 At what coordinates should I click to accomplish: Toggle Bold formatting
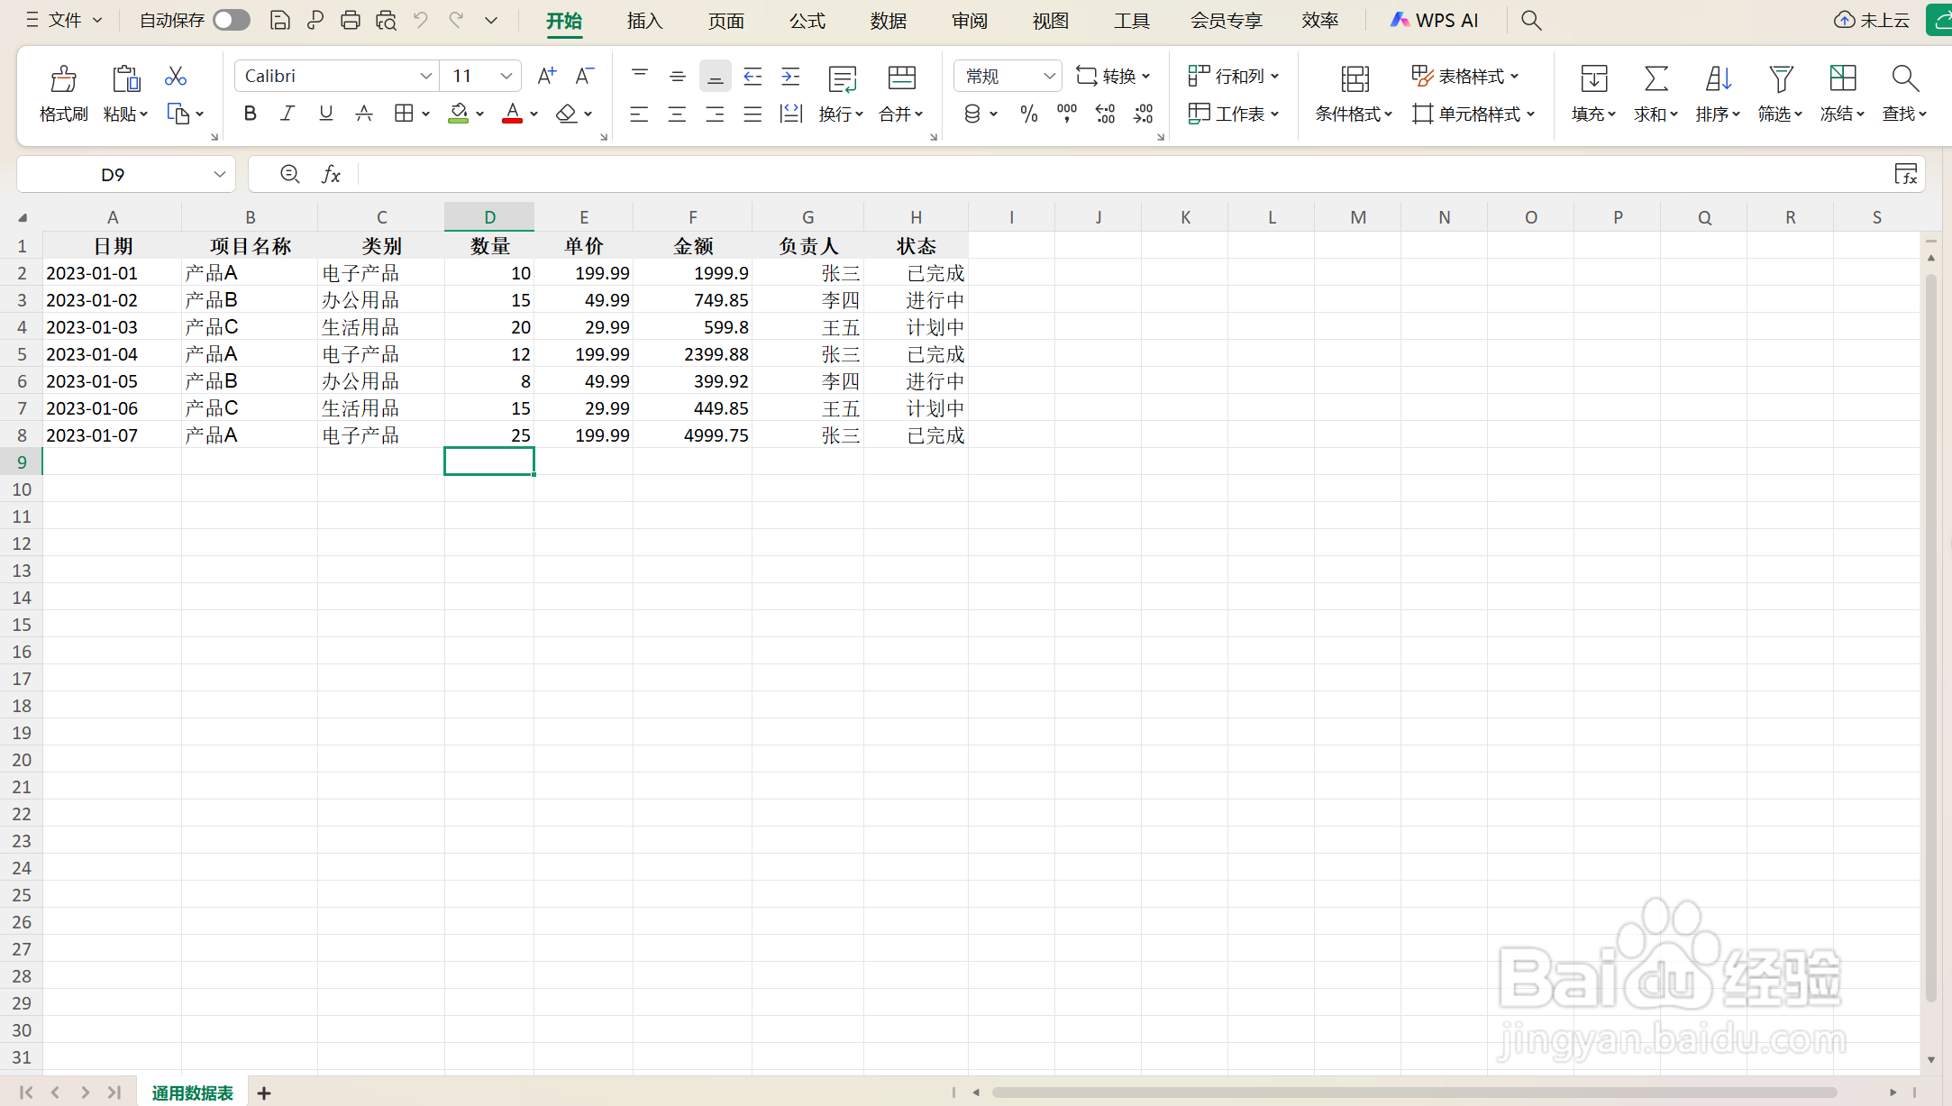pyautogui.click(x=251, y=114)
